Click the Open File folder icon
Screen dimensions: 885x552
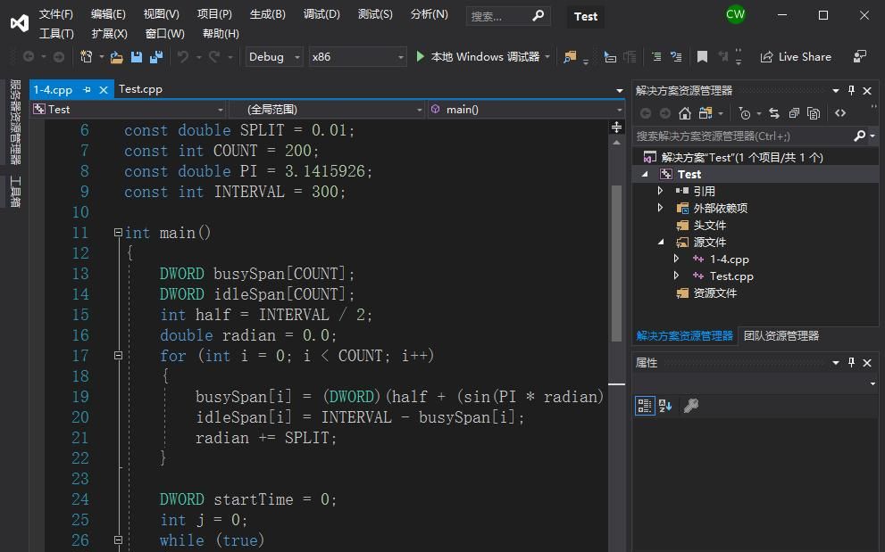click(117, 57)
